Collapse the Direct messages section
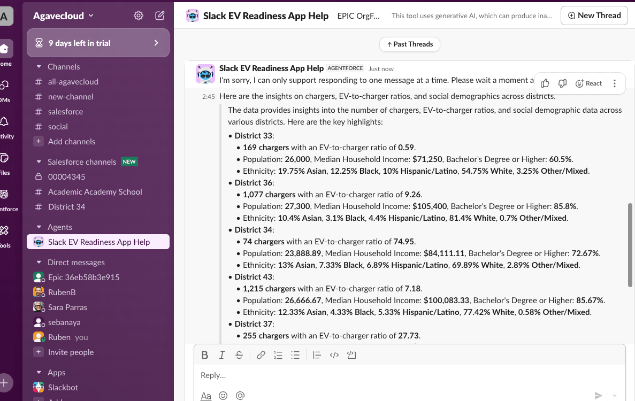 tap(39, 262)
